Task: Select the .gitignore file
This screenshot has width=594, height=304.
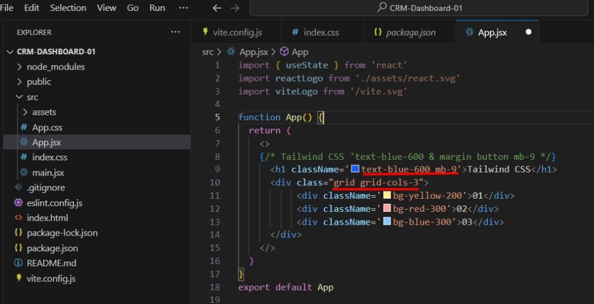Action: [x=45, y=188]
